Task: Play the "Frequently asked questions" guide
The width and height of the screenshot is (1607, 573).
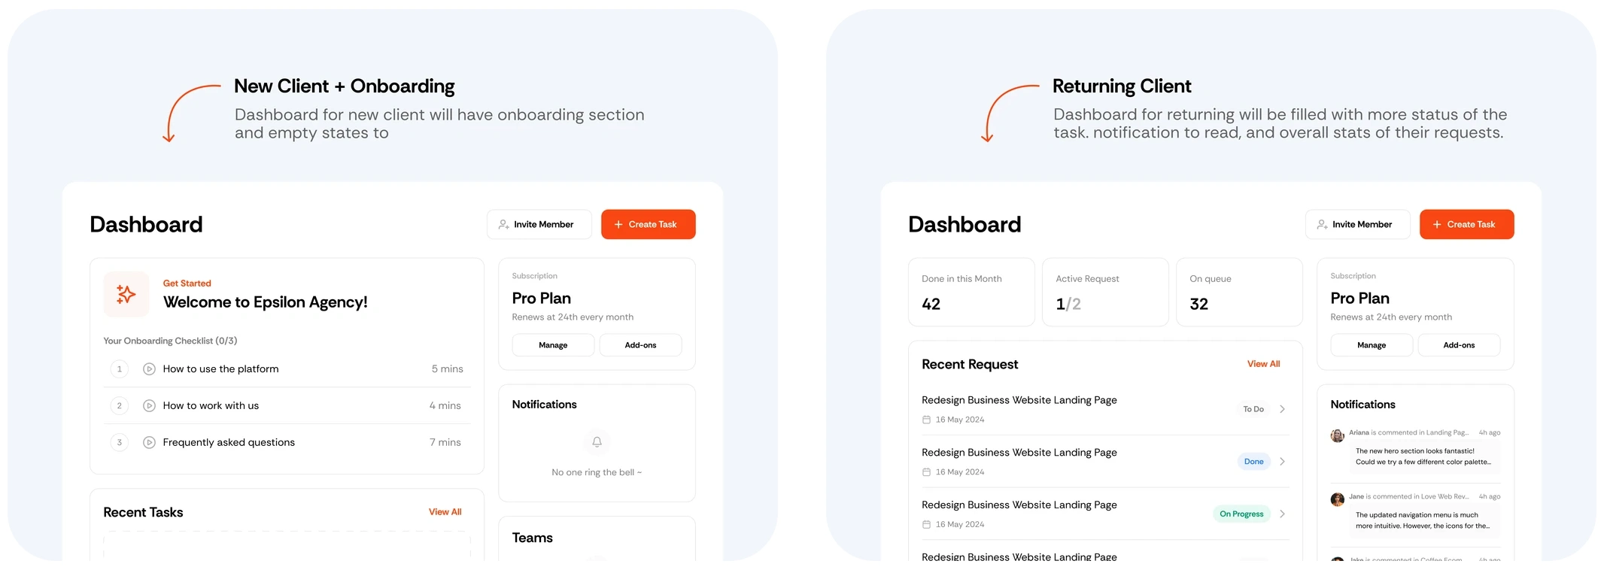Action: tap(149, 443)
